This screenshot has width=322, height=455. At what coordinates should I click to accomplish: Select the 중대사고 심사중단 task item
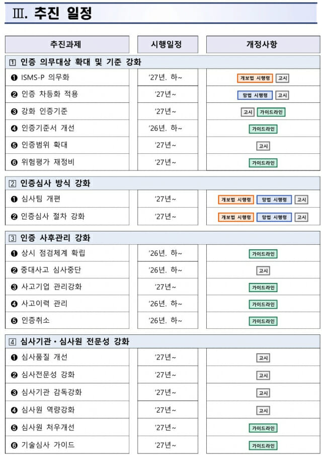pos(50,270)
